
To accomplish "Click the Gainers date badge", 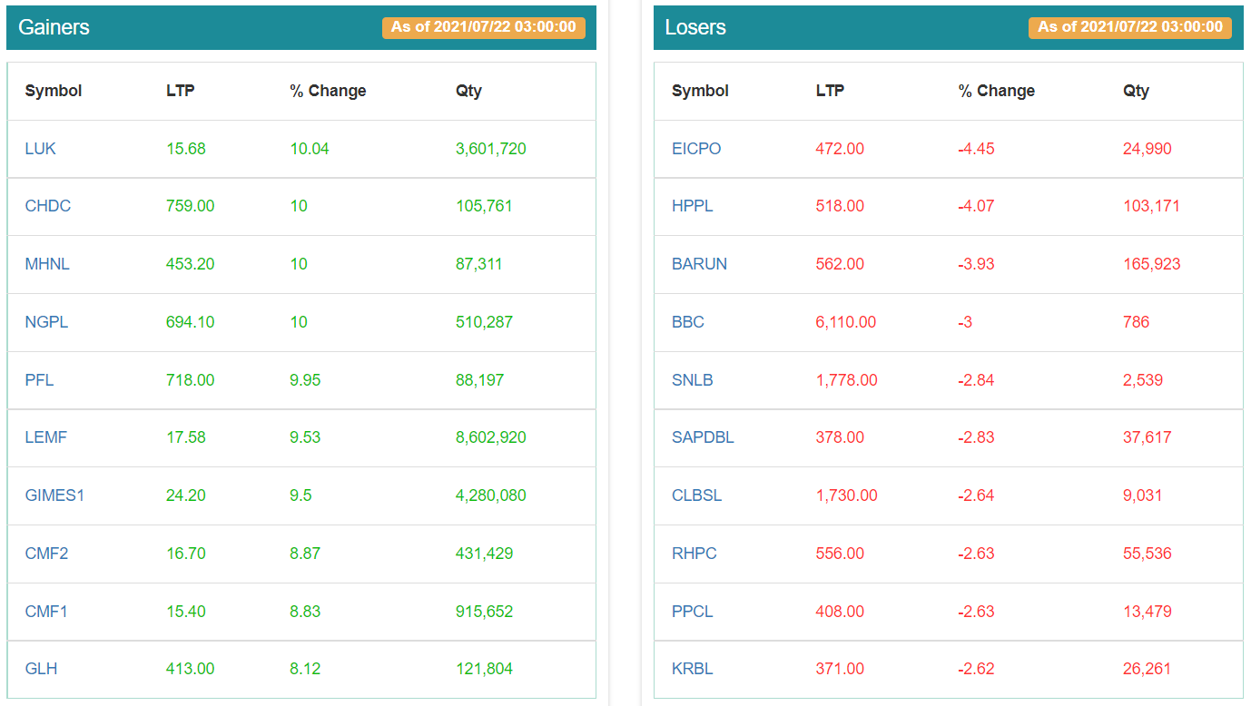I will pyautogui.click(x=483, y=27).
